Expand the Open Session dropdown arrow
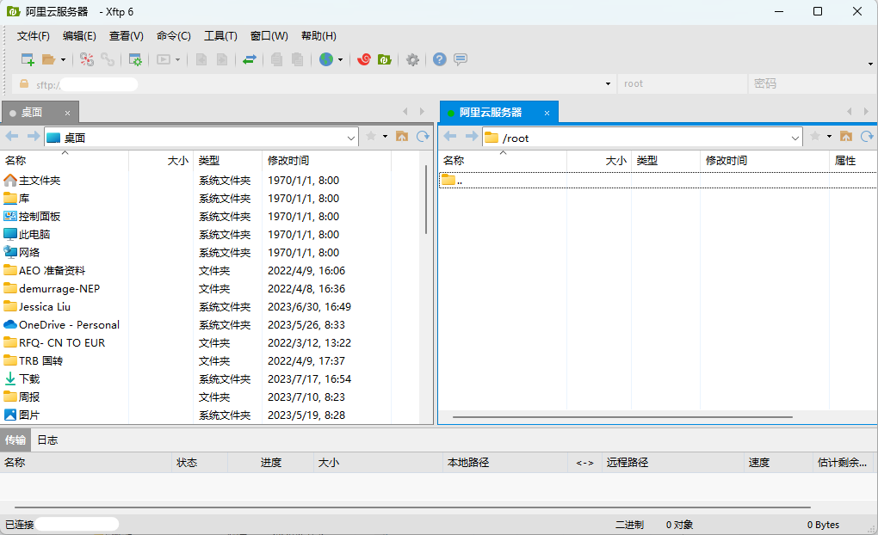Image resolution: width=878 pixels, height=535 pixels. point(63,59)
